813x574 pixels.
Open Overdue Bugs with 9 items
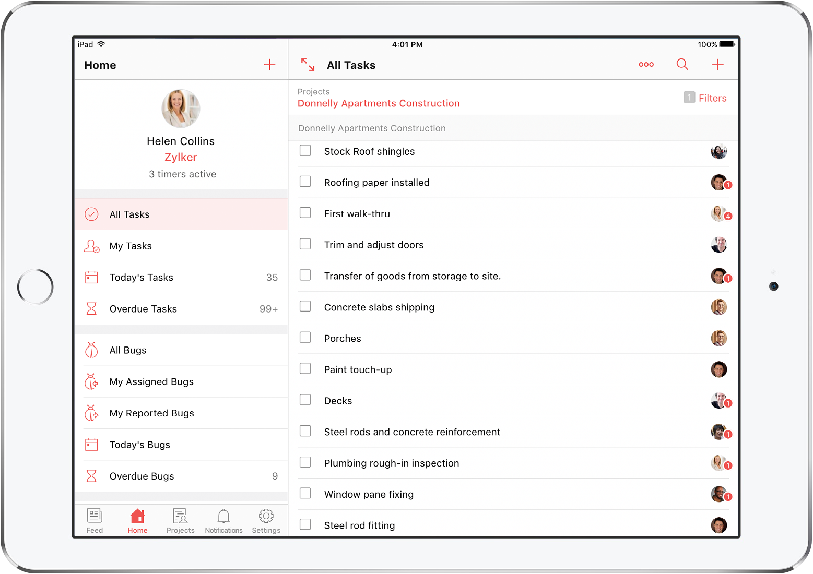pyautogui.click(x=181, y=476)
